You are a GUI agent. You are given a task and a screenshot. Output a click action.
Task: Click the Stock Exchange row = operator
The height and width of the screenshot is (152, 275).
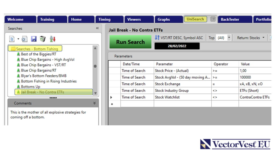225,84
